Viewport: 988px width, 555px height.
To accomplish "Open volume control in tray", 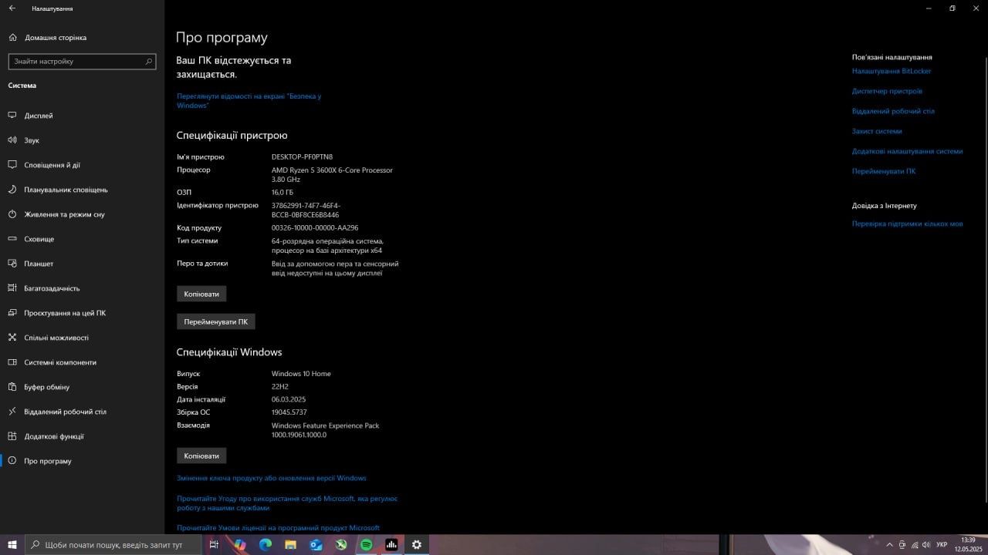I will pos(926,545).
